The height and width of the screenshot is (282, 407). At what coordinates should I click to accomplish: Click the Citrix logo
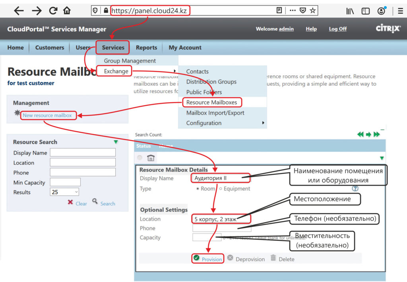(x=388, y=28)
